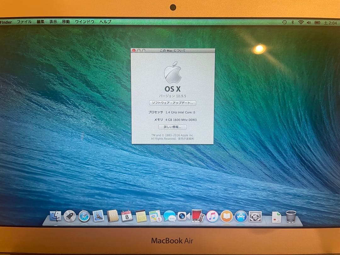Minimize the この Mac について window
The width and height of the screenshot is (340, 255).
point(139,50)
